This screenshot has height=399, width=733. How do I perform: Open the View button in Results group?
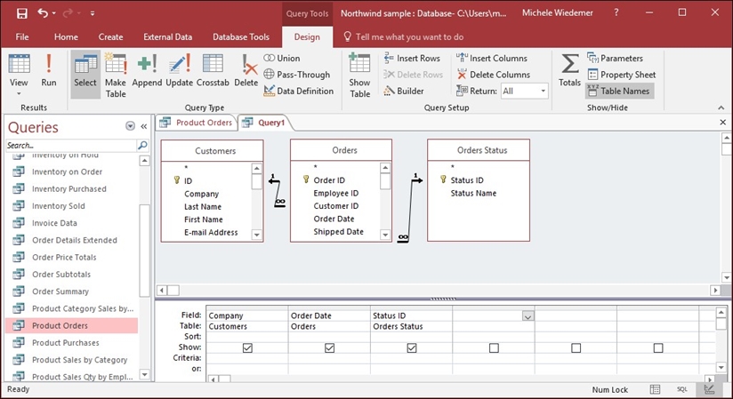click(19, 75)
